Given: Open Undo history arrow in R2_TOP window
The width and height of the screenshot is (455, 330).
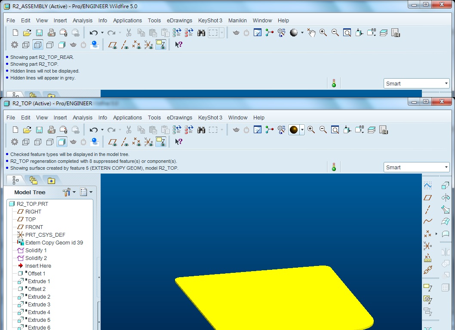Looking at the screenshot, I should pyautogui.click(x=102, y=130).
